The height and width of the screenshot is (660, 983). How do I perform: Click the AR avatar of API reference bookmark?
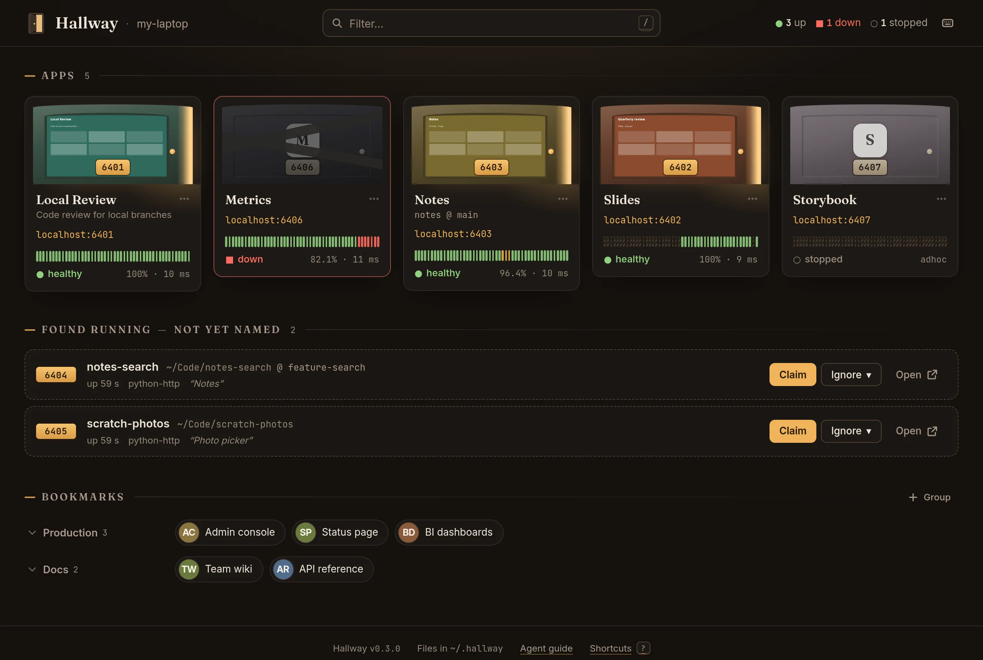click(283, 569)
